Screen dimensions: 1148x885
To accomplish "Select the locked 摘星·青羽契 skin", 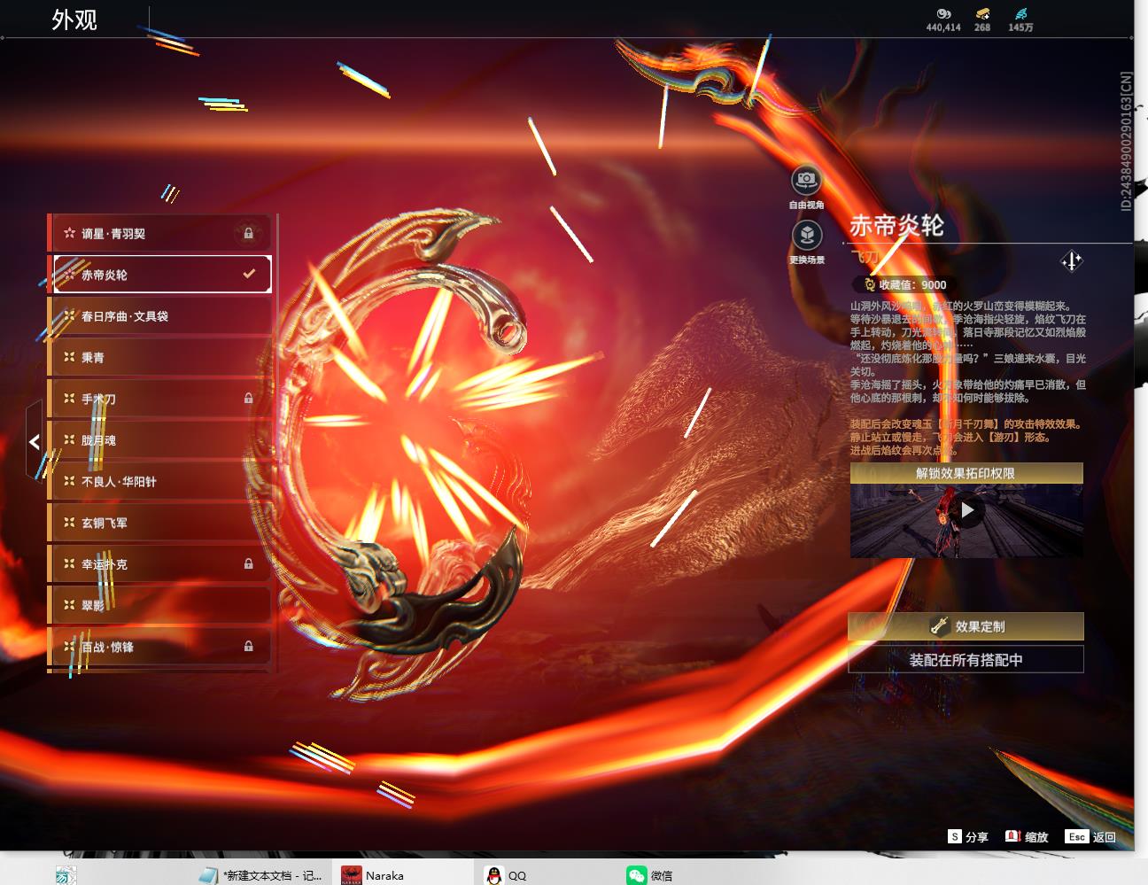I will [x=159, y=233].
